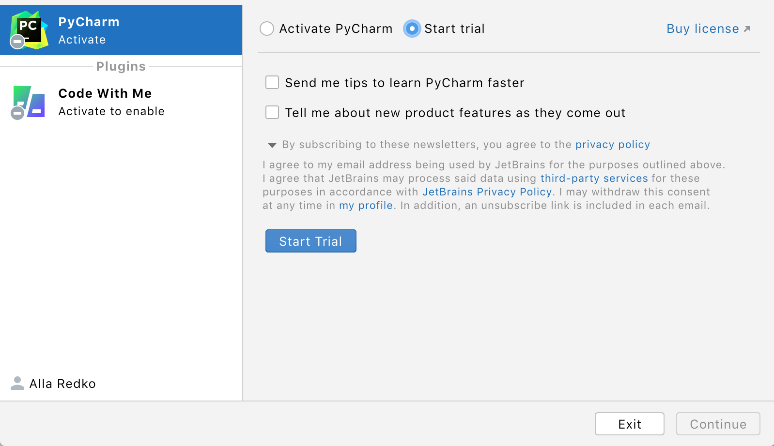Viewport: 774px width, 446px height.
Task: Click the user avatar icon beside Alla Redko
Action: [x=17, y=383]
